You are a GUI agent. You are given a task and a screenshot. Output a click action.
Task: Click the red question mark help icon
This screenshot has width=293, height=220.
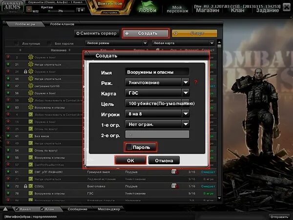click(x=196, y=82)
